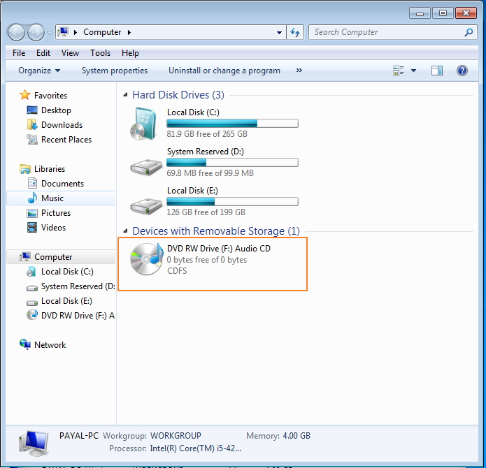The image size is (486, 468).
Task: Toggle the preview pane icon
Action: tap(437, 71)
